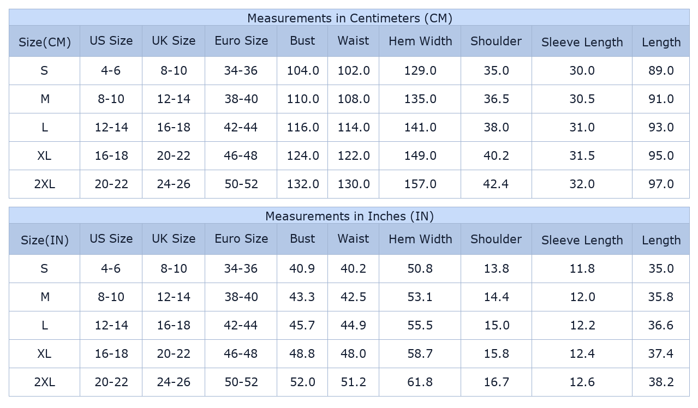Select the 104.0 bust cell for size S
Viewport: 698px width, 408px height.
tap(303, 71)
